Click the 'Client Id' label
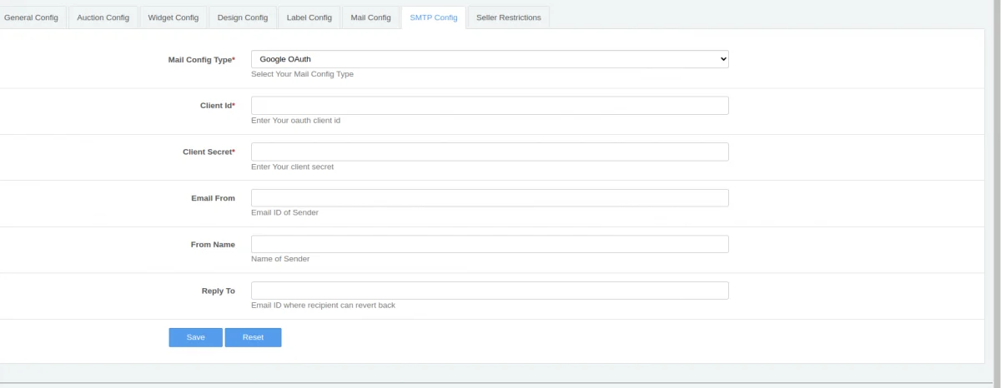 218,106
